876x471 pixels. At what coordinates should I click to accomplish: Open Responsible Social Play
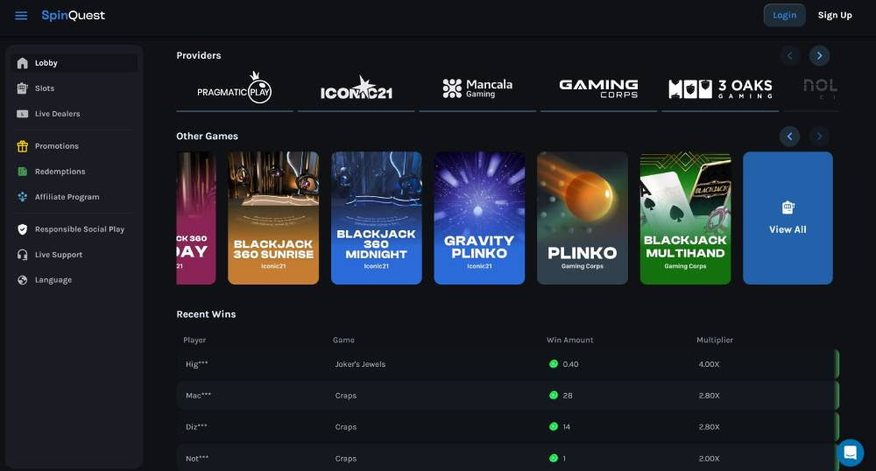[74, 229]
